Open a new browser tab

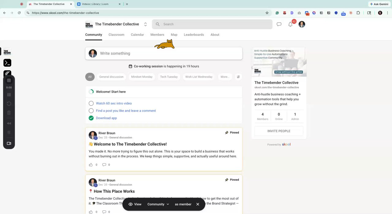[127, 4]
